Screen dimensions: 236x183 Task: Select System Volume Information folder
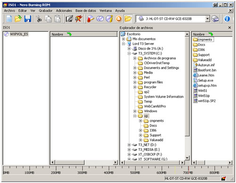(x=163, y=97)
